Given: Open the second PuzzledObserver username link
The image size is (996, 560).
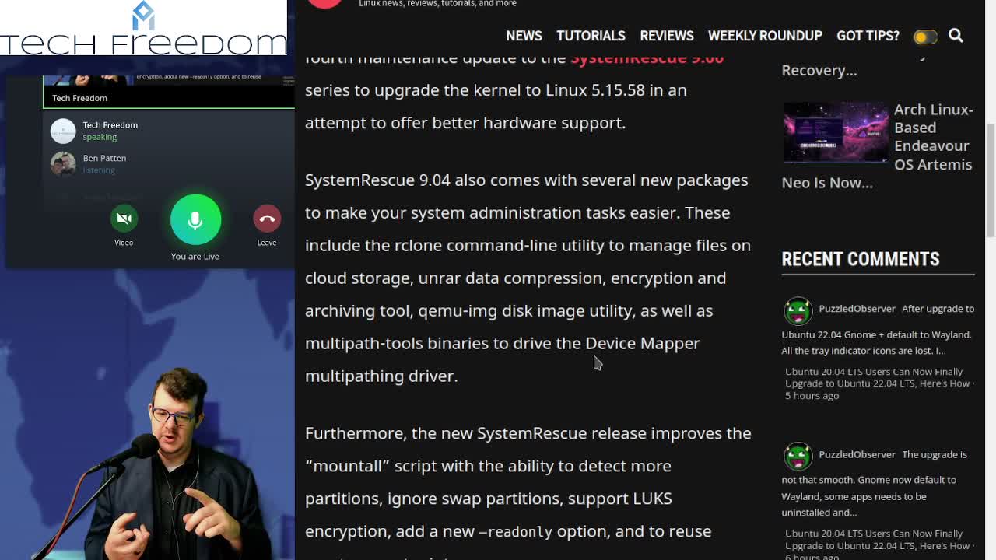Looking at the screenshot, I should [857, 454].
